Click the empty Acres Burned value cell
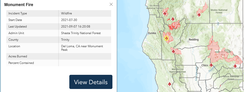 pos(85,56)
